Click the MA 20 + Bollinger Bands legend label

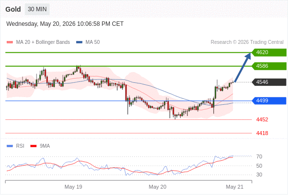coord(43,42)
